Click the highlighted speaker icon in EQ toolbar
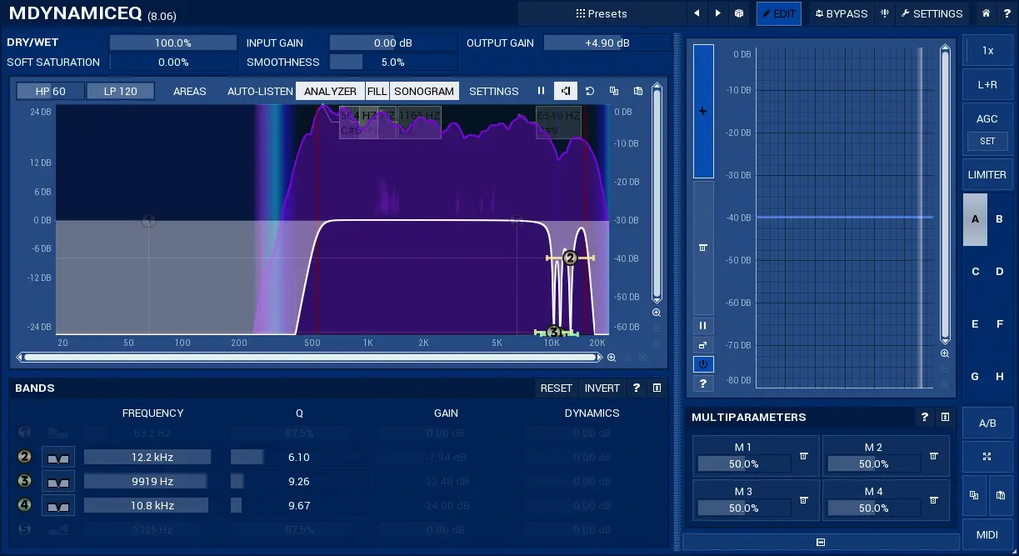Image resolution: width=1019 pixels, height=556 pixels. pyautogui.click(x=566, y=91)
